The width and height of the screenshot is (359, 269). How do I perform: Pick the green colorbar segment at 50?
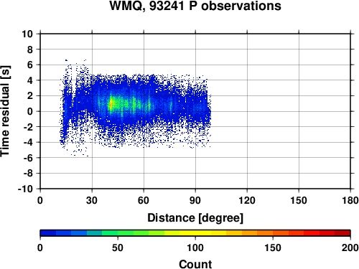tap(126, 233)
